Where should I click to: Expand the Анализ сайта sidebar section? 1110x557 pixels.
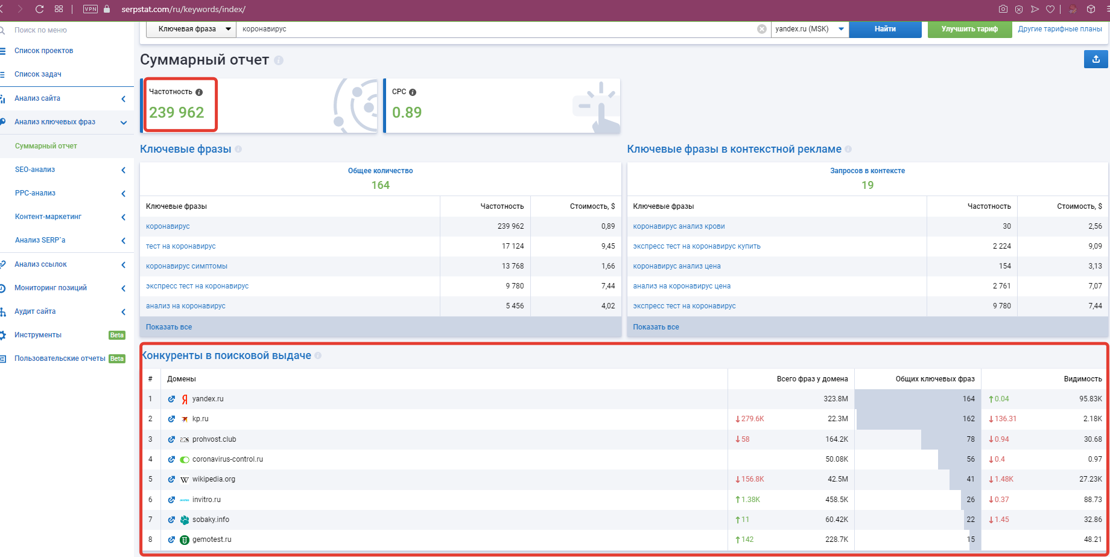coord(123,98)
